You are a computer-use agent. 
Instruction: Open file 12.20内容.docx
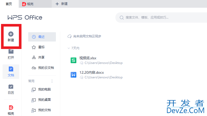[x=92, y=72]
